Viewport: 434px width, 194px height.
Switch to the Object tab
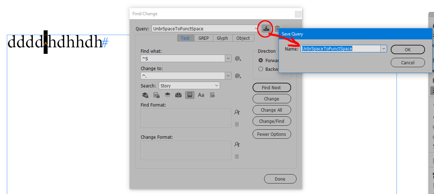click(243, 38)
